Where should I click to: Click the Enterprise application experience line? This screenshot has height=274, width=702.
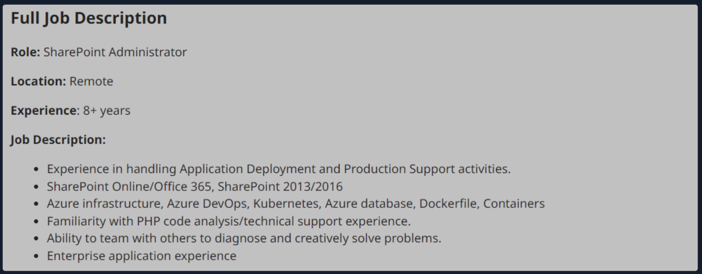142,256
